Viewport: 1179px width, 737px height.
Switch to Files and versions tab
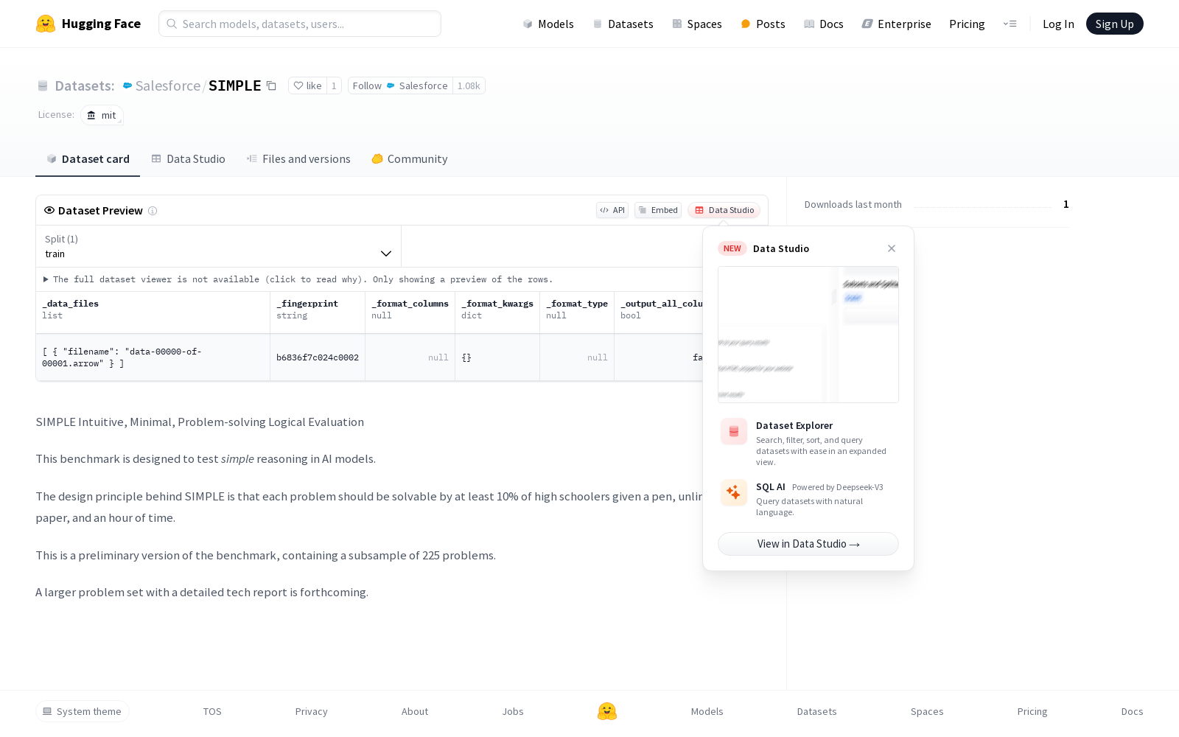pyautogui.click(x=298, y=159)
